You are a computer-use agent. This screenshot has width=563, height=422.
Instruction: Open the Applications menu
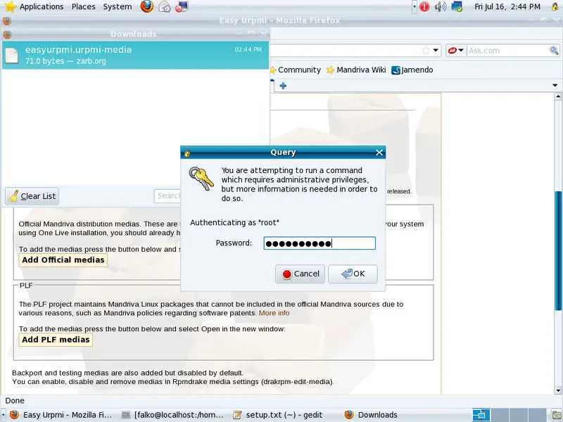42,6
